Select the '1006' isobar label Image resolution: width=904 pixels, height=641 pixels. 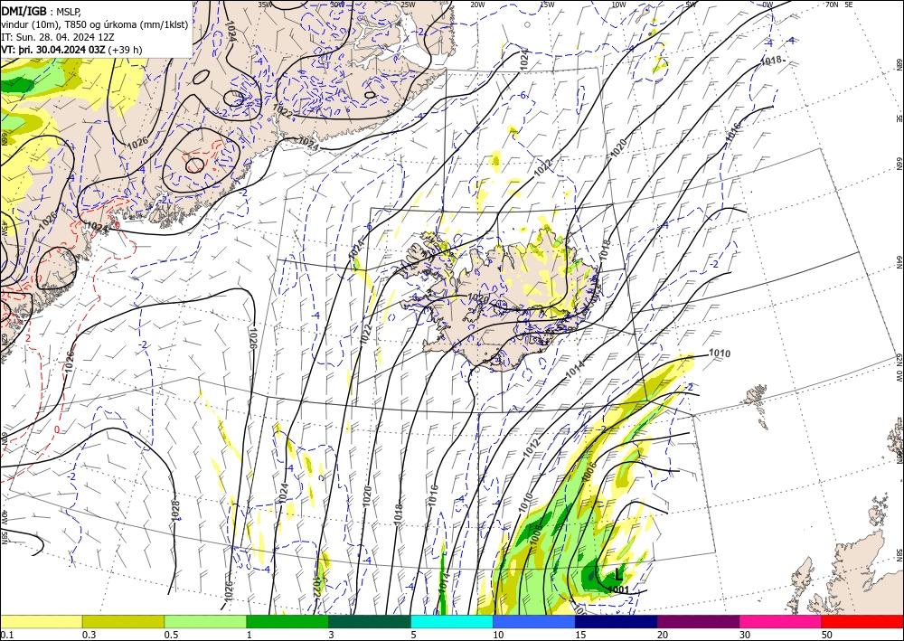589,473
